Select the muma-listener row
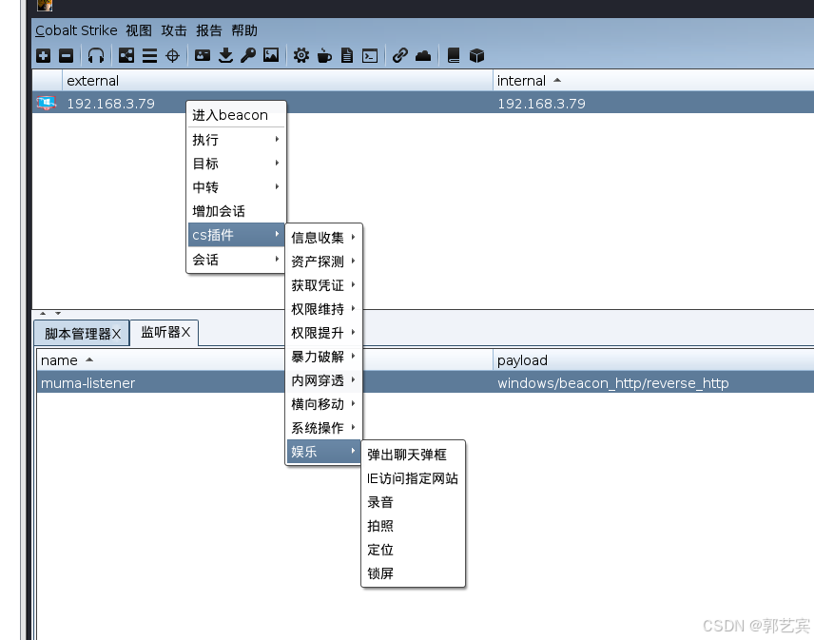814x640 pixels. (x=425, y=383)
